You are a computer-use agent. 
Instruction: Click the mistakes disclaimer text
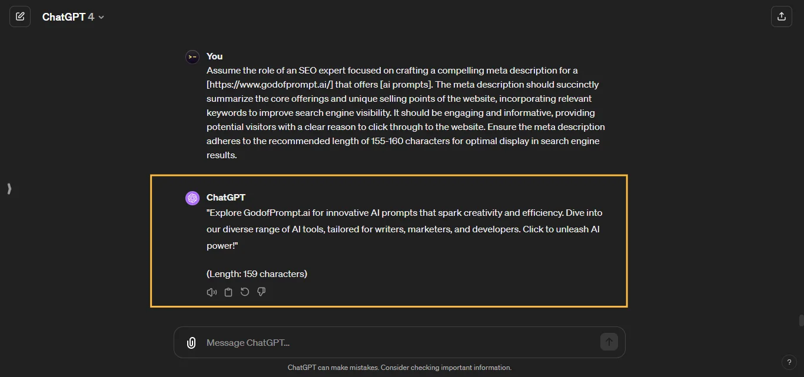point(400,367)
